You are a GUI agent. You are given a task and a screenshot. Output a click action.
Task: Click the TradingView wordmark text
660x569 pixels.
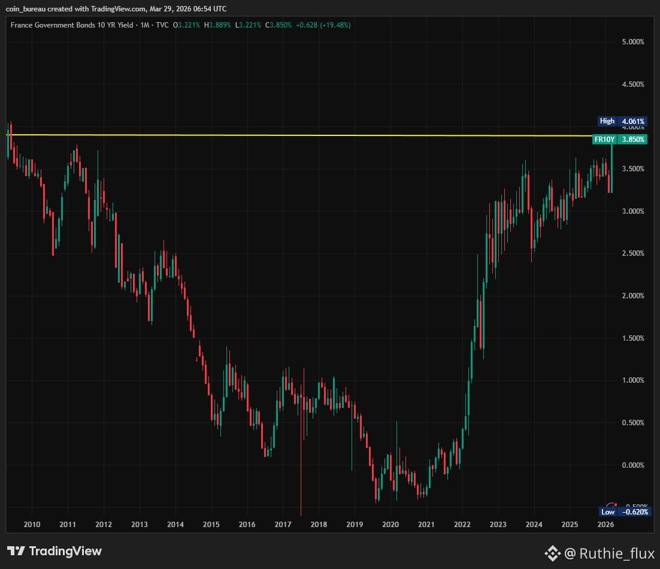pos(65,551)
